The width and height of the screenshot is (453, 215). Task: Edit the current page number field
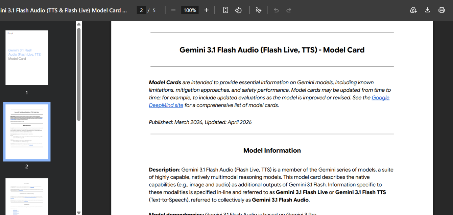point(141,10)
